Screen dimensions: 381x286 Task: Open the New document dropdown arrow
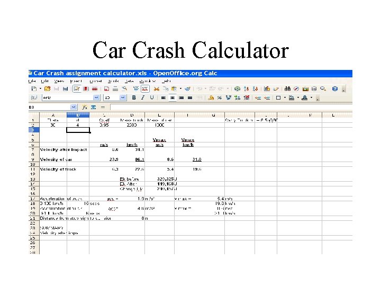pos(40,89)
